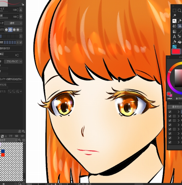Screen dimensions: 182x185
Task: Toggle third auto action row left checkbox
Action: (170, 121)
